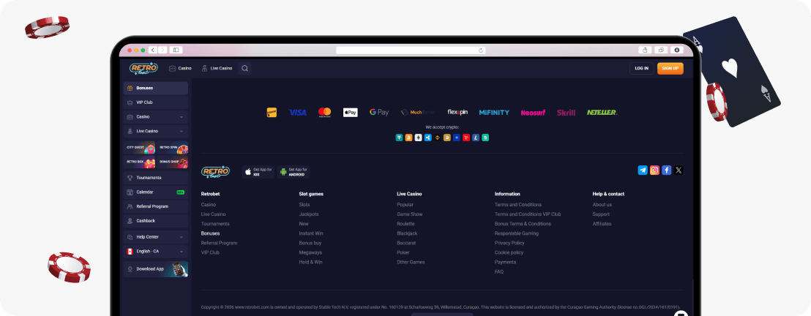
Task: Open the City Quest thumbnail
Action: coord(140,148)
